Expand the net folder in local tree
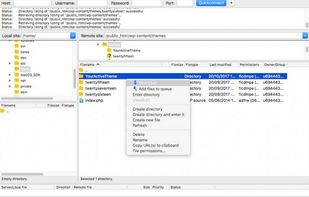Viewport: 309px width, 197px height. click(x=10, y=80)
